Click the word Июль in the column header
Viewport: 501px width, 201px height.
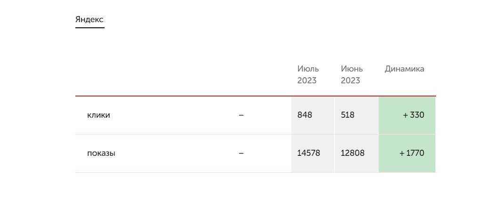point(307,69)
